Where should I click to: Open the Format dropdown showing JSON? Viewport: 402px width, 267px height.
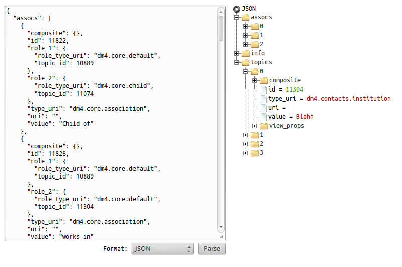click(x=163, y=249)
